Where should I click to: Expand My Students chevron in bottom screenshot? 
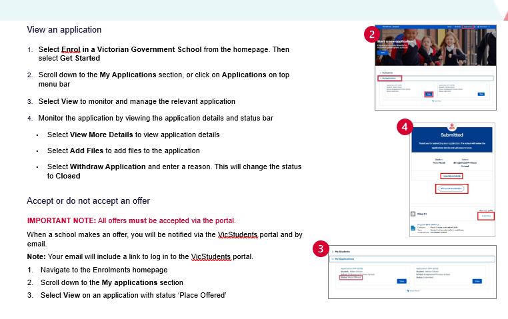coord(333,251)
